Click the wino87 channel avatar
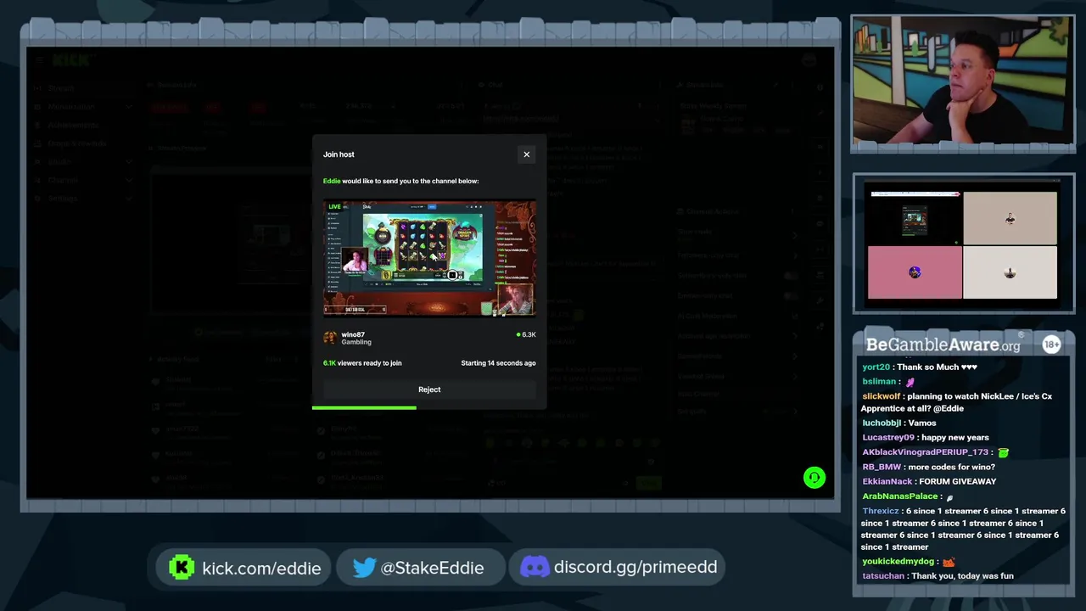The height and width of the screenshot is (611, 1086). click(x=330, y=338)
